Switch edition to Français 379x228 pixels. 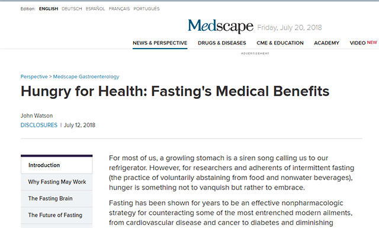(119, 9)
